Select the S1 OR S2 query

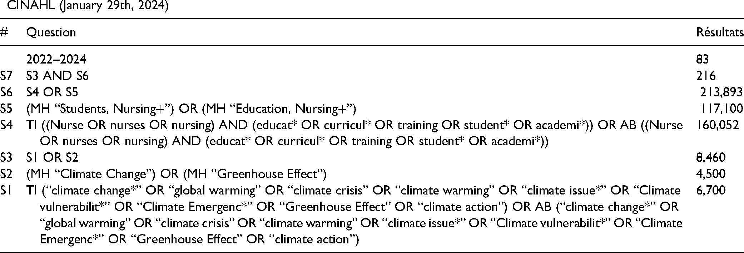point(52,157)
